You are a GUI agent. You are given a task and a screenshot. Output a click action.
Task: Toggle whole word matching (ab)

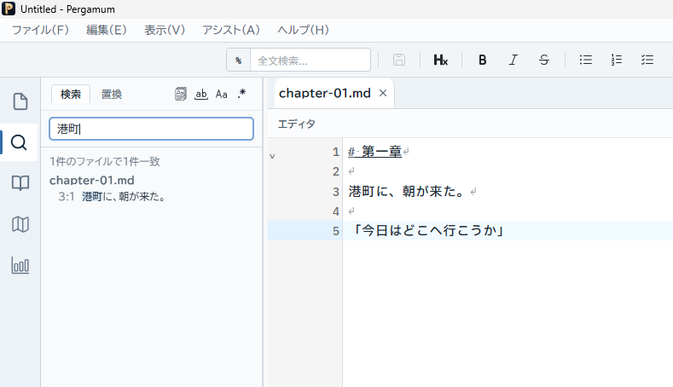click(x=200, y=94)
